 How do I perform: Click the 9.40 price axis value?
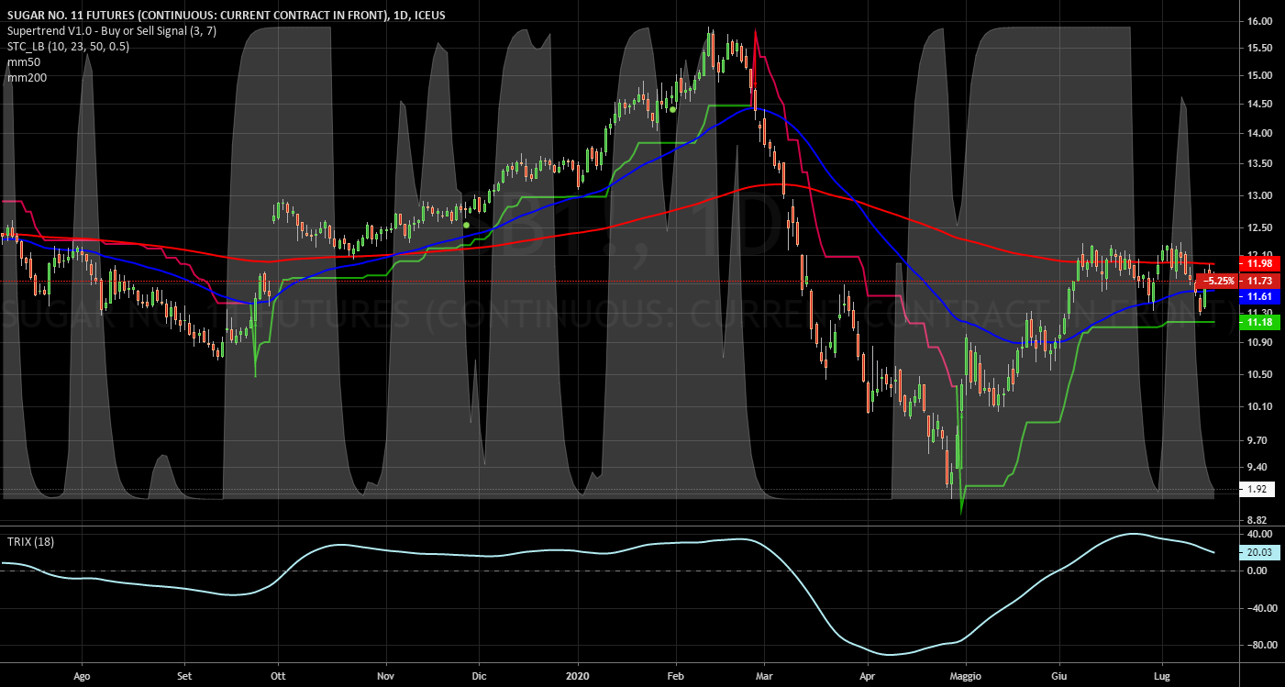[x=1257, y=467]
